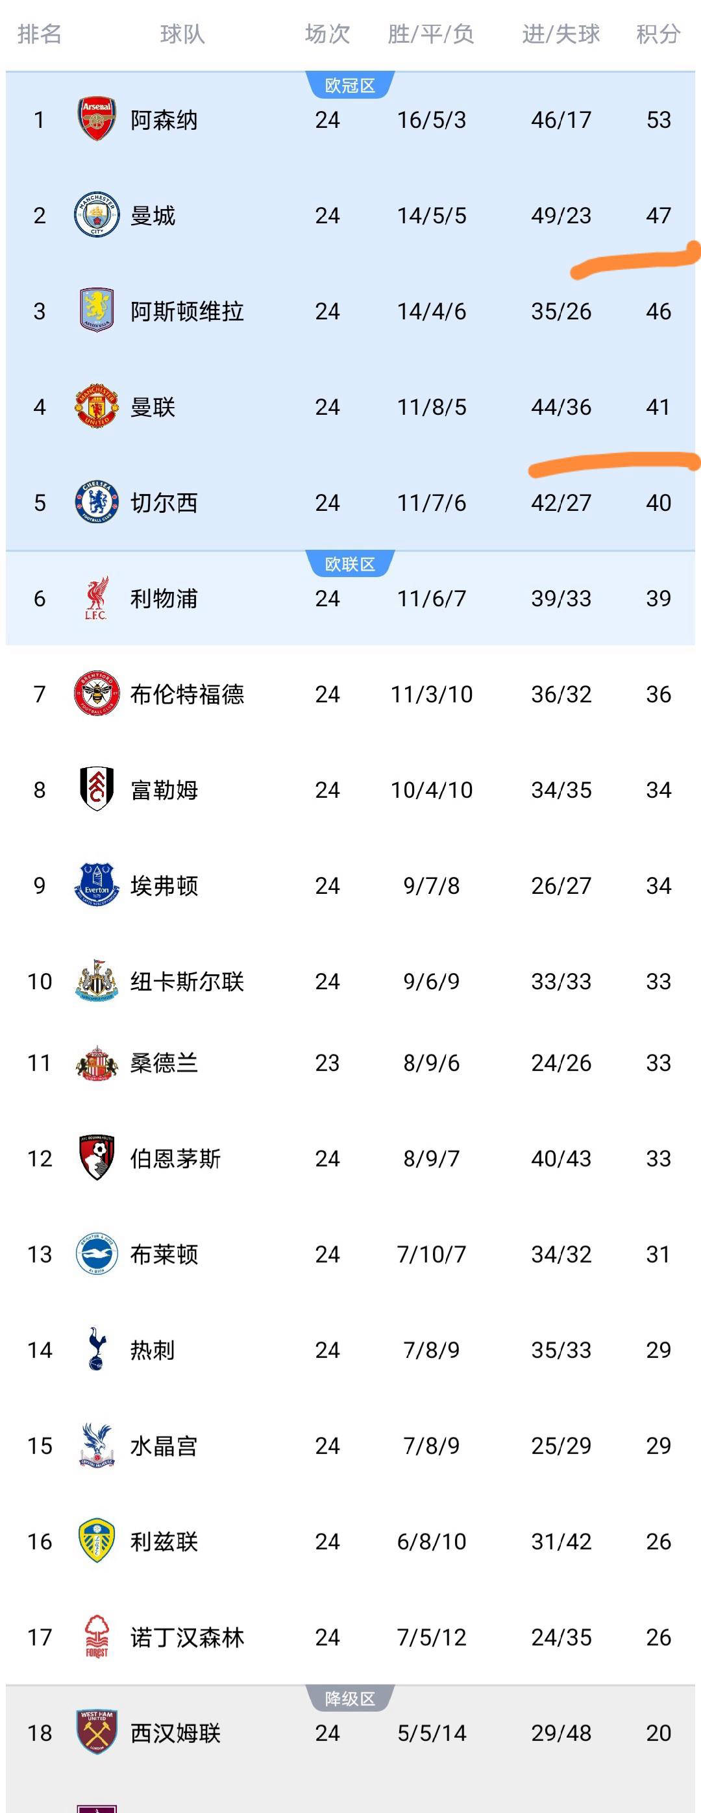Open team link 布伦特福德
Viewport: 701px width, 1813px height.
tap(187, 694)
